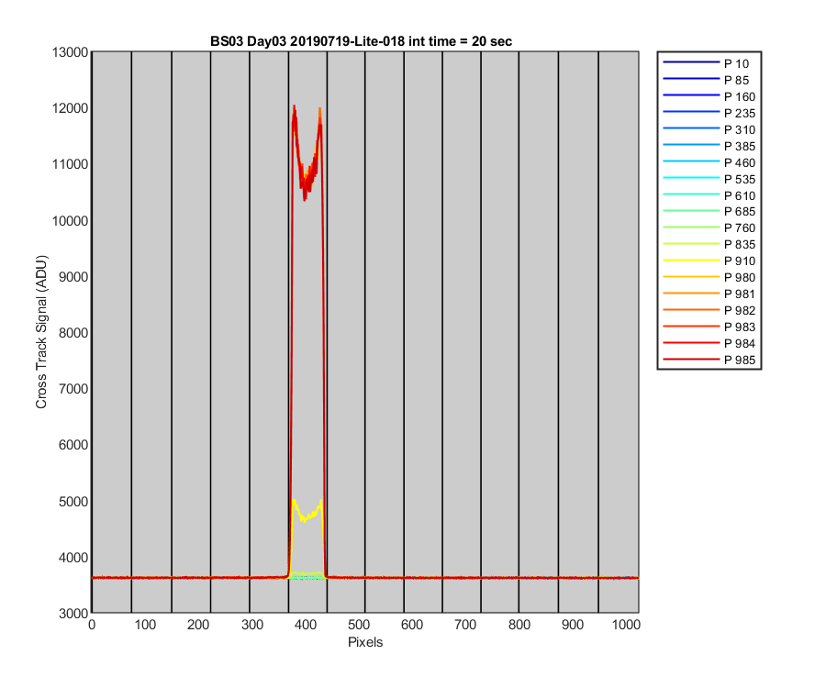
Task: Click the y-axis tick label 7000
Action: click(73, 389)
